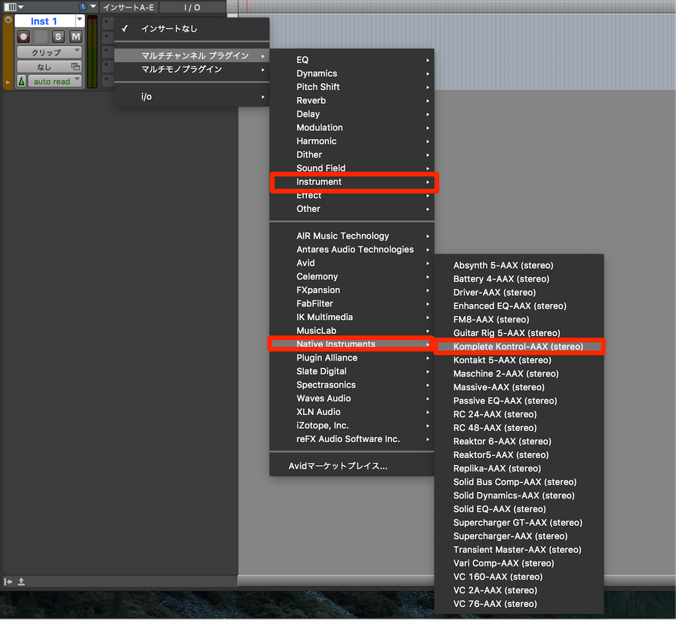The width and height of the screenshot is (676, 620).
Task: Click the Inst 1 track level meter
Action: (92, 52)
